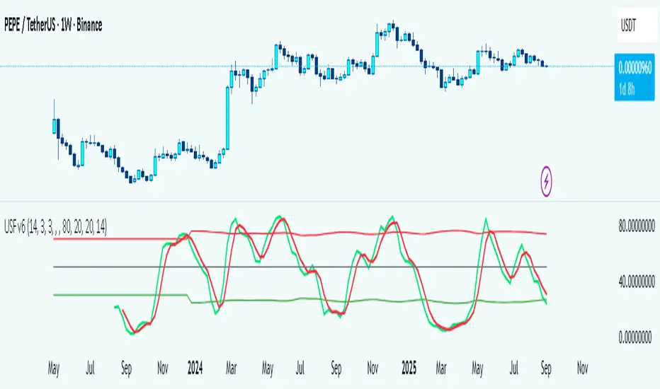Click the 0.00000960 current price label
The image size is (660, 389).
click(635, 70)
